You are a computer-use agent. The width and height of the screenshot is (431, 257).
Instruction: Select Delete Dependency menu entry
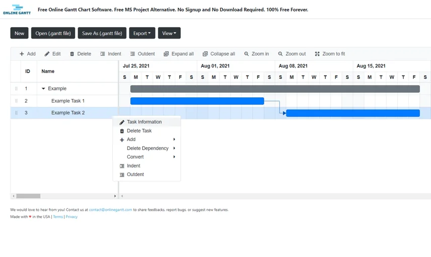tap(147, 148)
